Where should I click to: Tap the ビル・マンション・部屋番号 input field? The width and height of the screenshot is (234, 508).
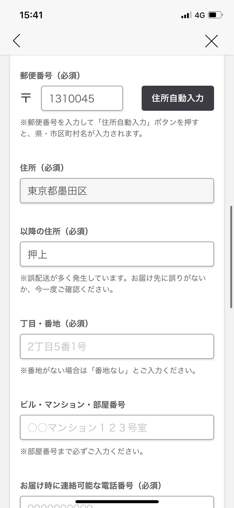(x=117, y=427)
